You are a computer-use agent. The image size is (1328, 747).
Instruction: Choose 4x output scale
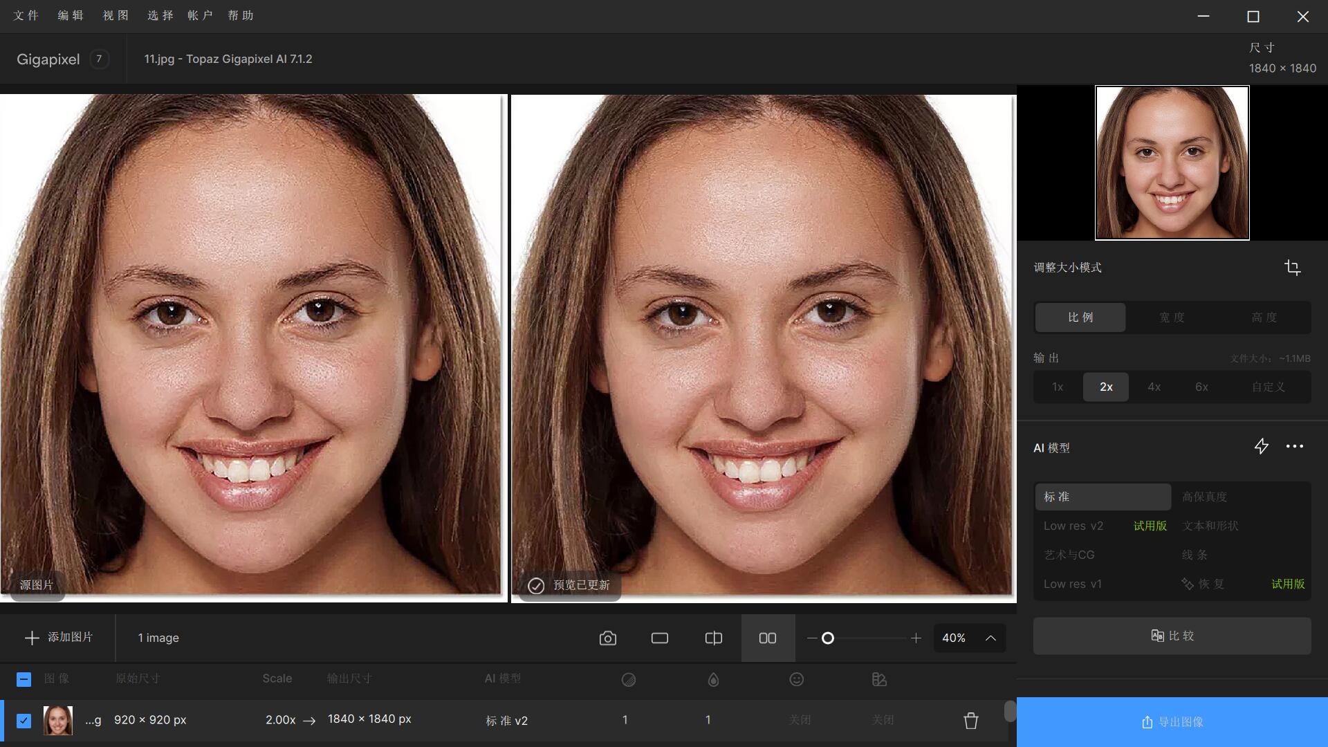point(1154,387)
